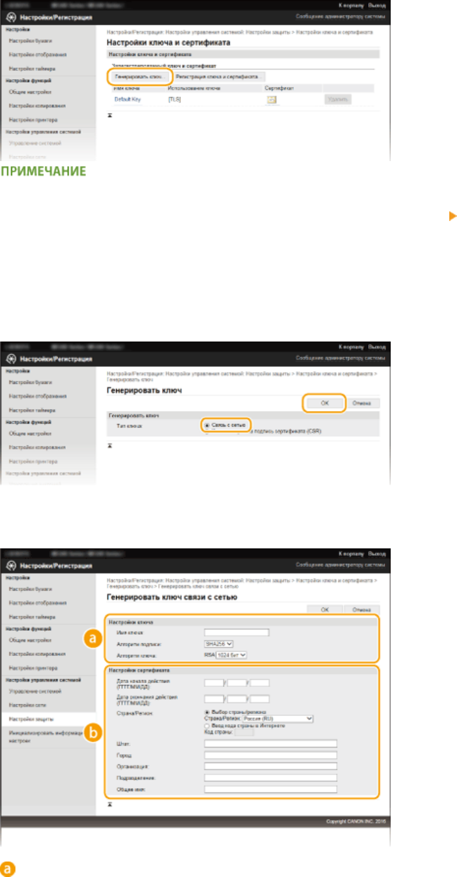457x877 pixels.
Task: Click the 'Код страны' input field
Action: pos(245,732)
